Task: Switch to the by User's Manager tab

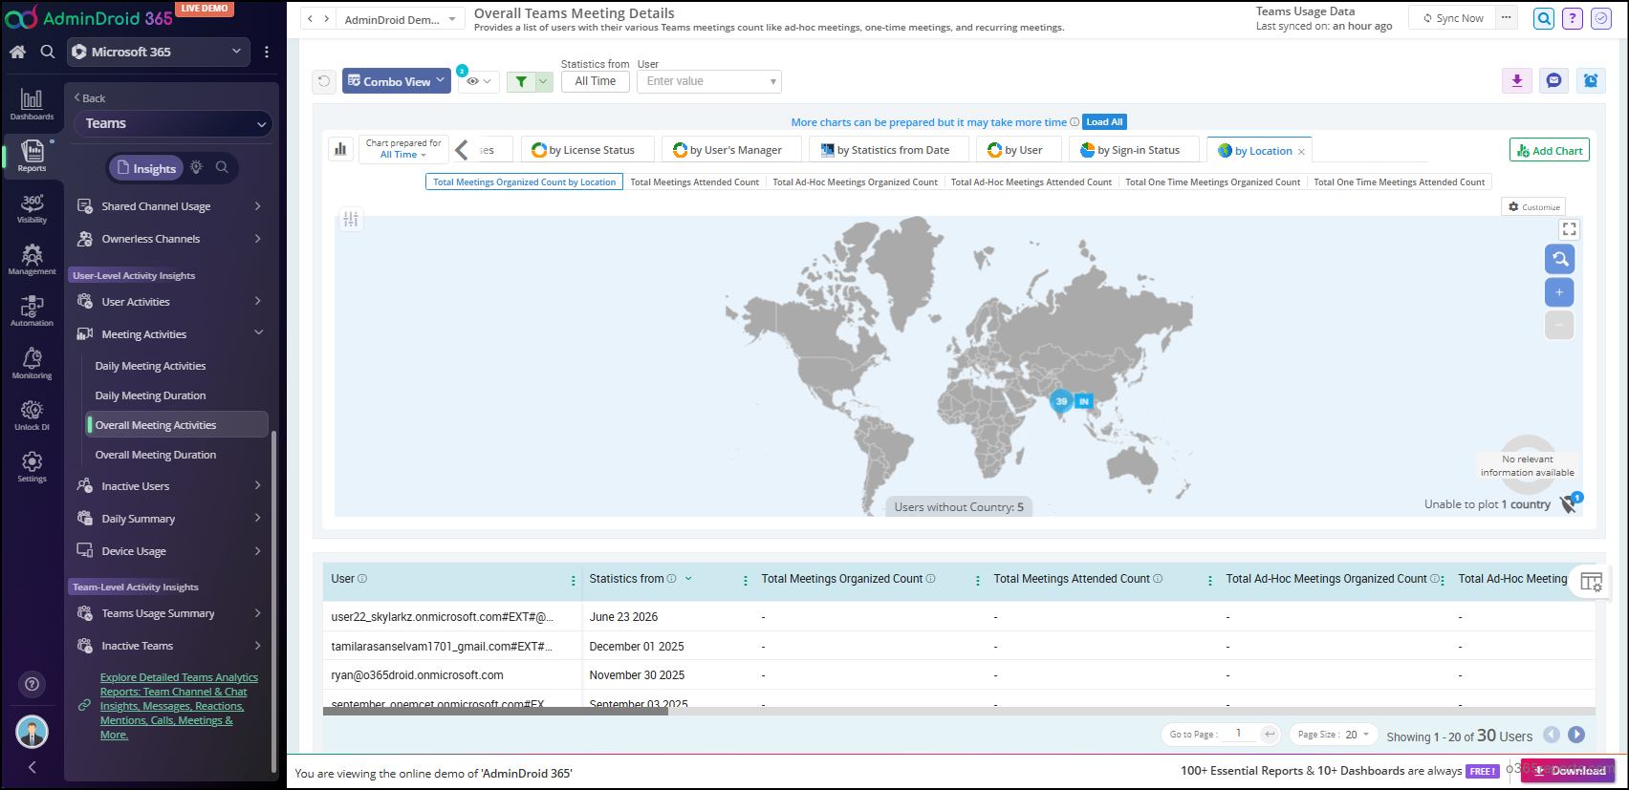Action: coord(733,150)
